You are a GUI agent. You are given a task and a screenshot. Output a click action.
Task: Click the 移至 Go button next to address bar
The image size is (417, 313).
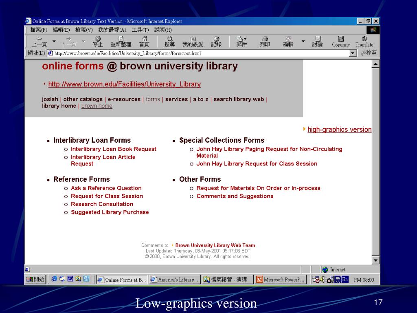(369, 53)
